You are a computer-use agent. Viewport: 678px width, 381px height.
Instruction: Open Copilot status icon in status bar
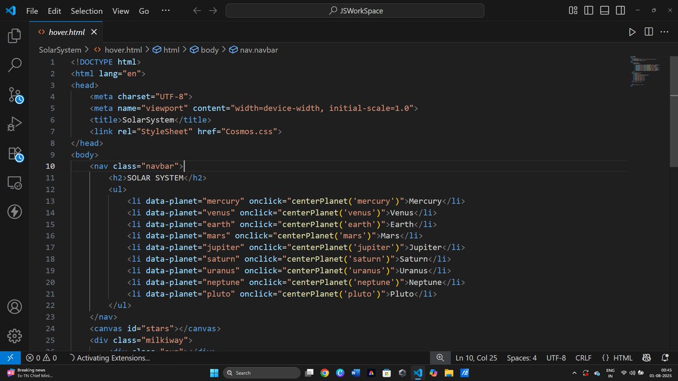tap(647, 358)
